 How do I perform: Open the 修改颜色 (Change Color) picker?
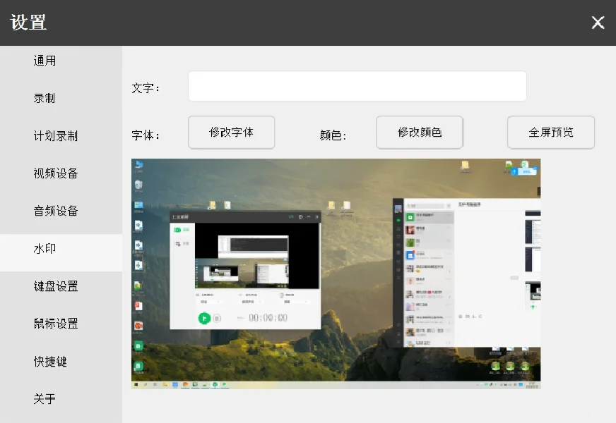[420, 132]
